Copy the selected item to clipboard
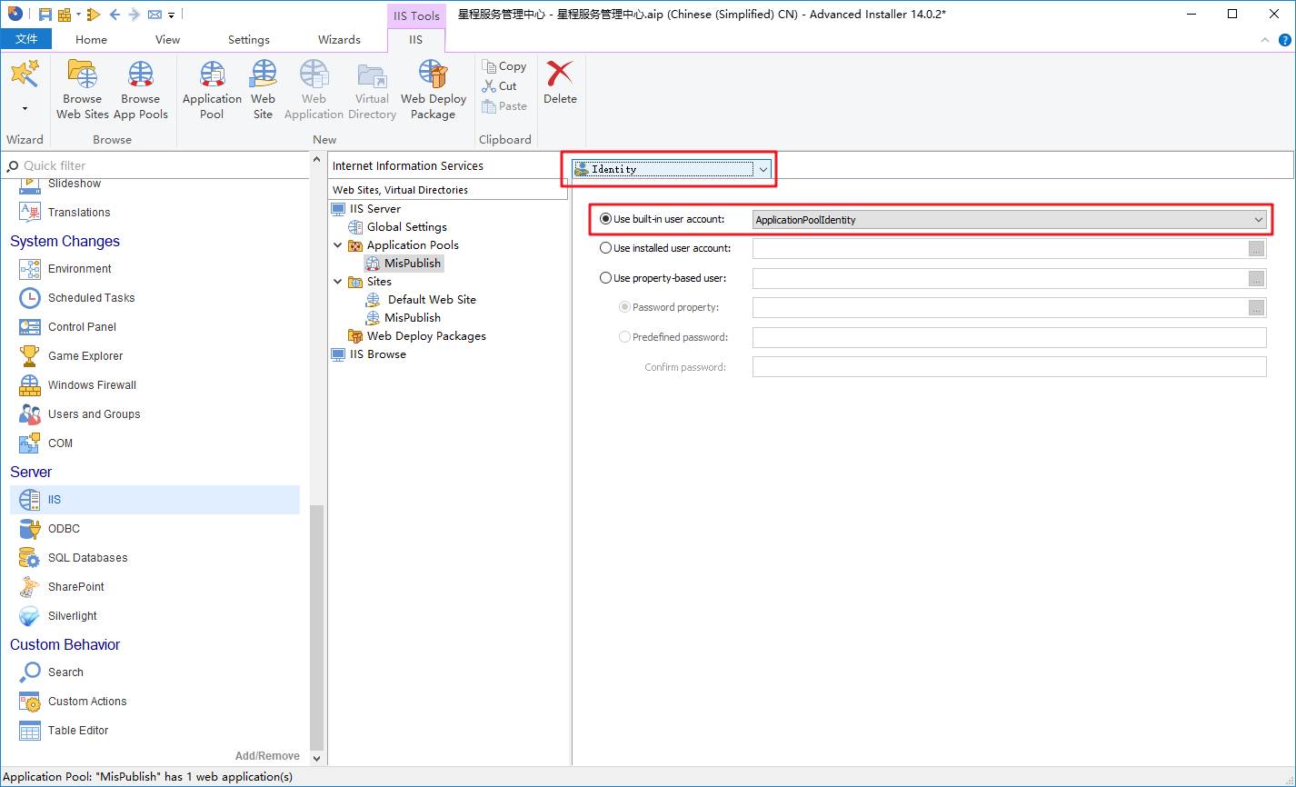 tap(504, 66)
